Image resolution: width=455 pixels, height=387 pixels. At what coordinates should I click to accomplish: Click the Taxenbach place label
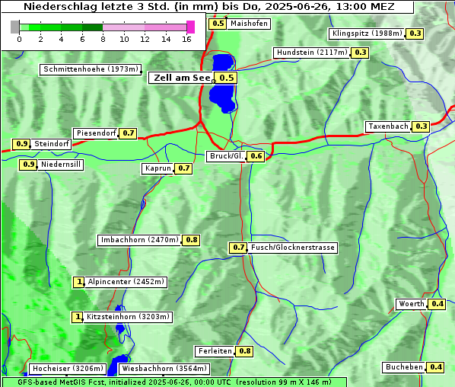click(388, 126)
